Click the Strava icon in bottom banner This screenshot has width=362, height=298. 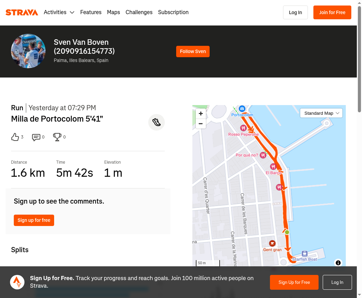(17, 282)
